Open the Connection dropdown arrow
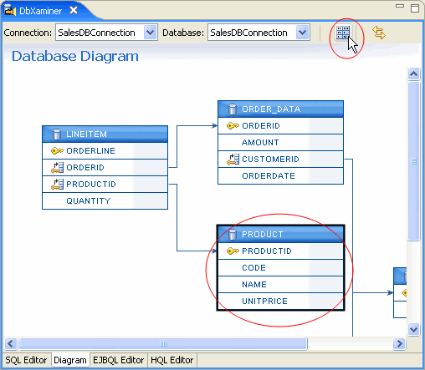The height and width of the screenshot is (370, 425). point(151,33)
